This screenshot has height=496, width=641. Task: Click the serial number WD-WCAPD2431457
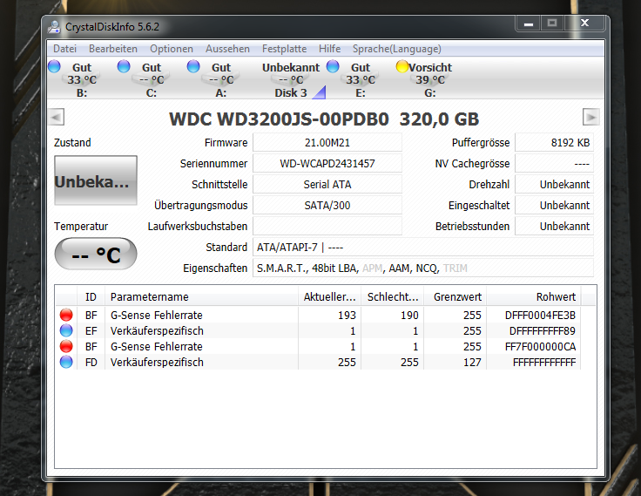(327, 164)
